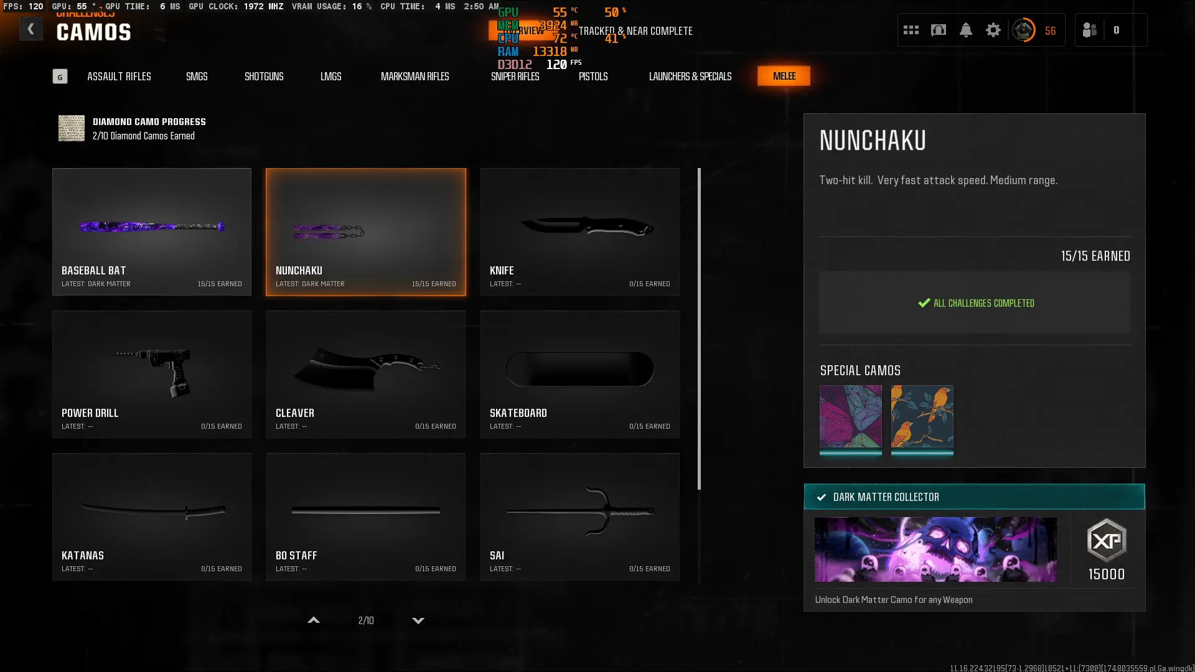
Task: Select the pink leaf special camo swatch
Action: point(850,417)
